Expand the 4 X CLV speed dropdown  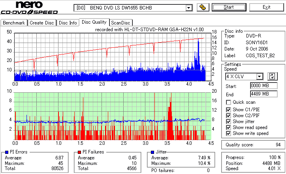[259, 76]
